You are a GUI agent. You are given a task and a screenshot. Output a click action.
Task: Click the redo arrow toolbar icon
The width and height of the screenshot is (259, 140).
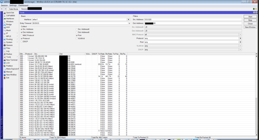click(6, 9)
